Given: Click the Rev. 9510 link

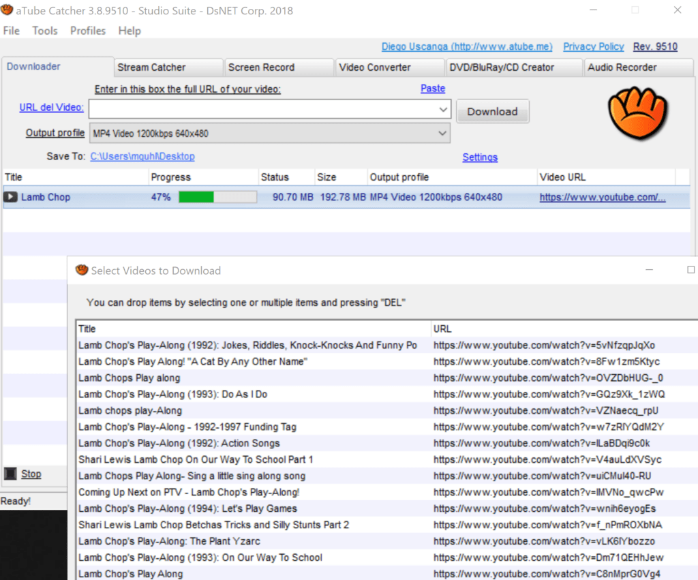Looking at the screenshot, I should pyautogui.click(x=655, y=46).
